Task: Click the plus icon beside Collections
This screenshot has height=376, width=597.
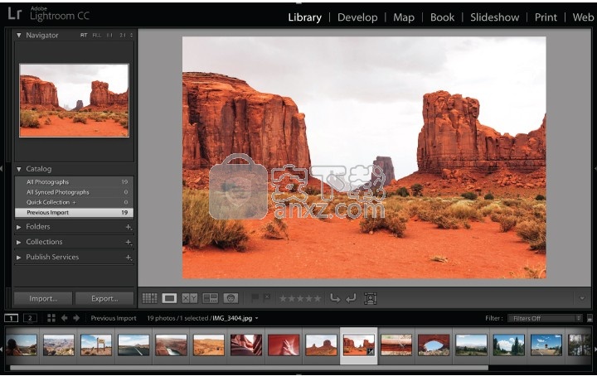Action: (x=129, y=242)
